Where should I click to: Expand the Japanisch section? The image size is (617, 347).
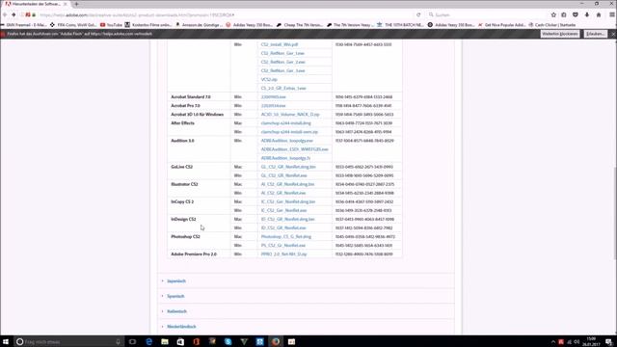click(x=176, y=280)
